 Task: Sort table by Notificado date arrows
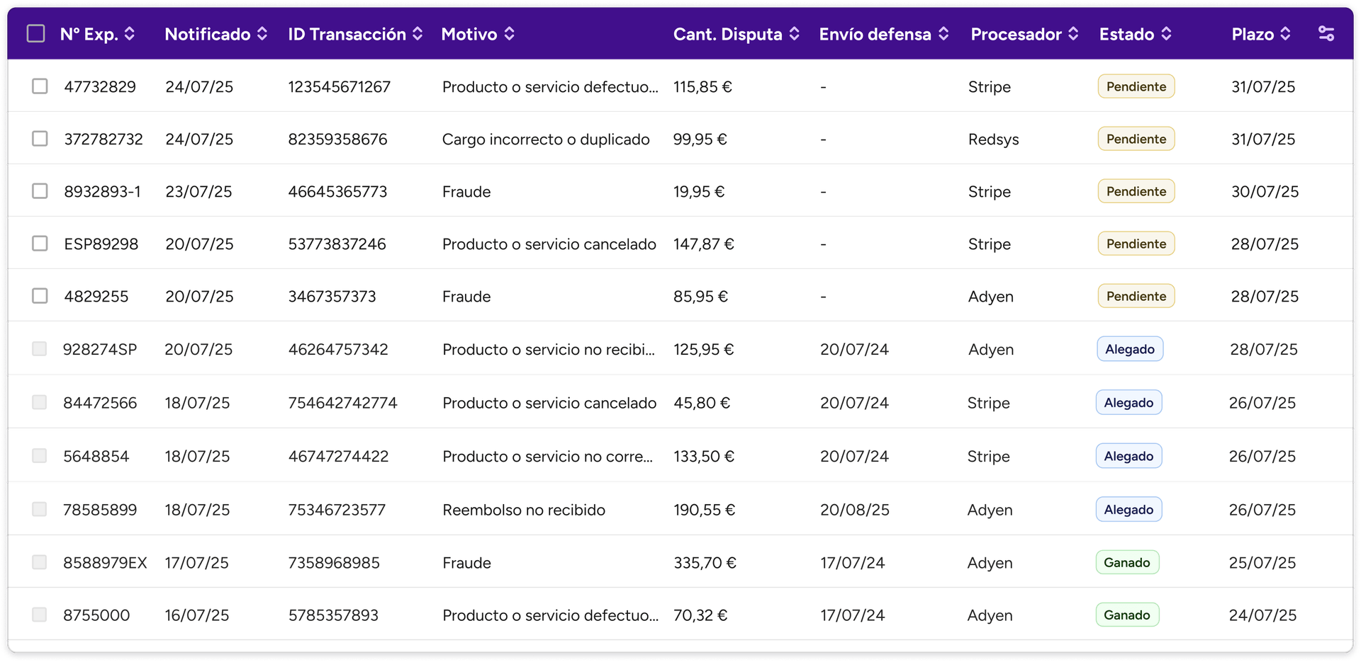tap(262, 33)
